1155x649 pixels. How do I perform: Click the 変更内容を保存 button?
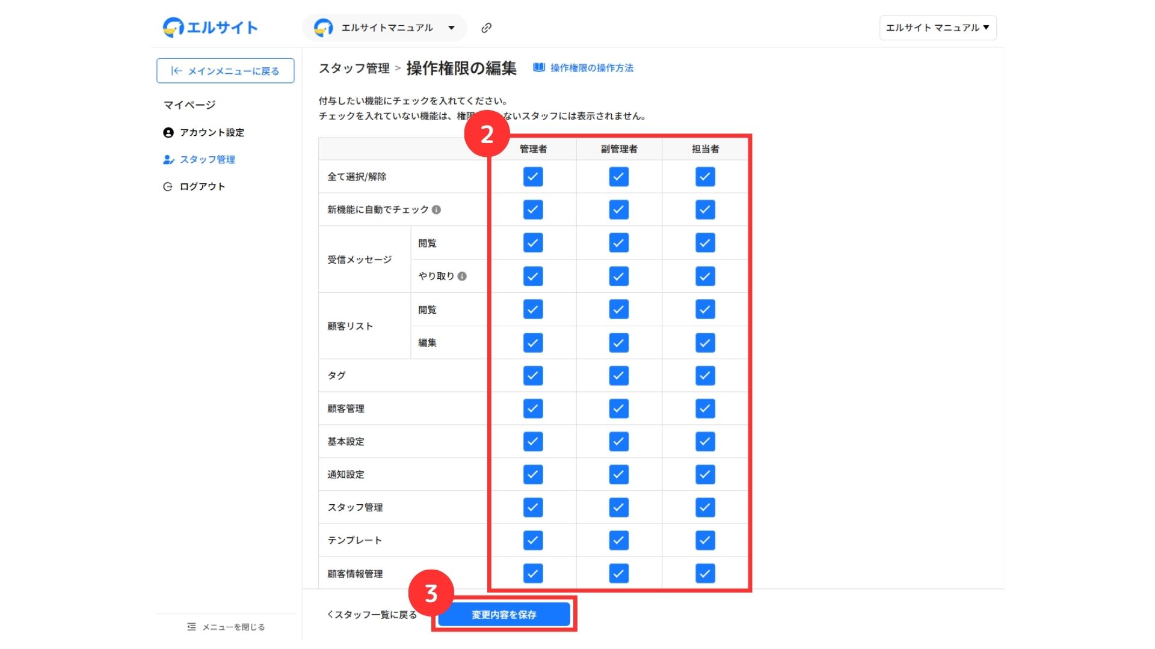point(504,614)
